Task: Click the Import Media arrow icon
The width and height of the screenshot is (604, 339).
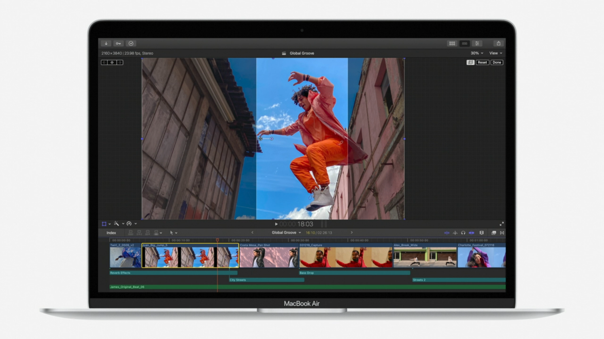Action: coord(106,43)
